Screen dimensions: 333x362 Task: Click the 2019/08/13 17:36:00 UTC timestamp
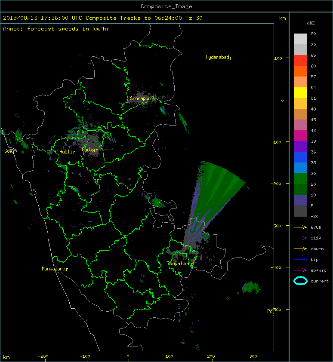pyautogui.click(x=42, y=18)
